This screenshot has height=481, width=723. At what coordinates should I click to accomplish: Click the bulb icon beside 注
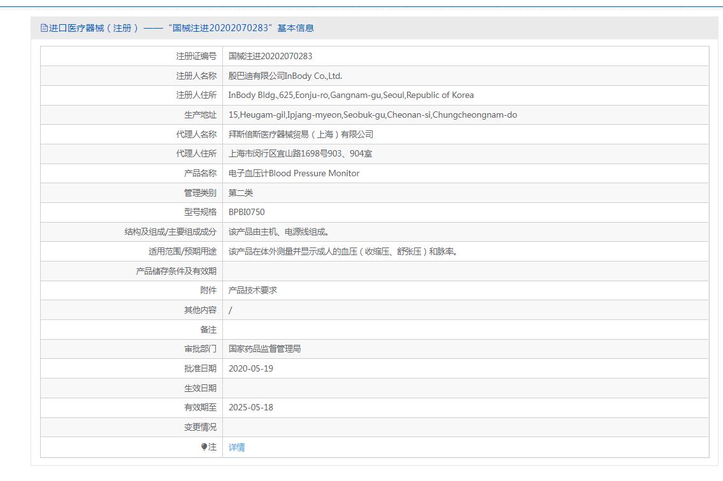[204, 447]
